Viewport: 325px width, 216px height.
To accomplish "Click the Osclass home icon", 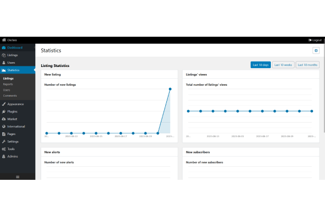I will point(4,40).
